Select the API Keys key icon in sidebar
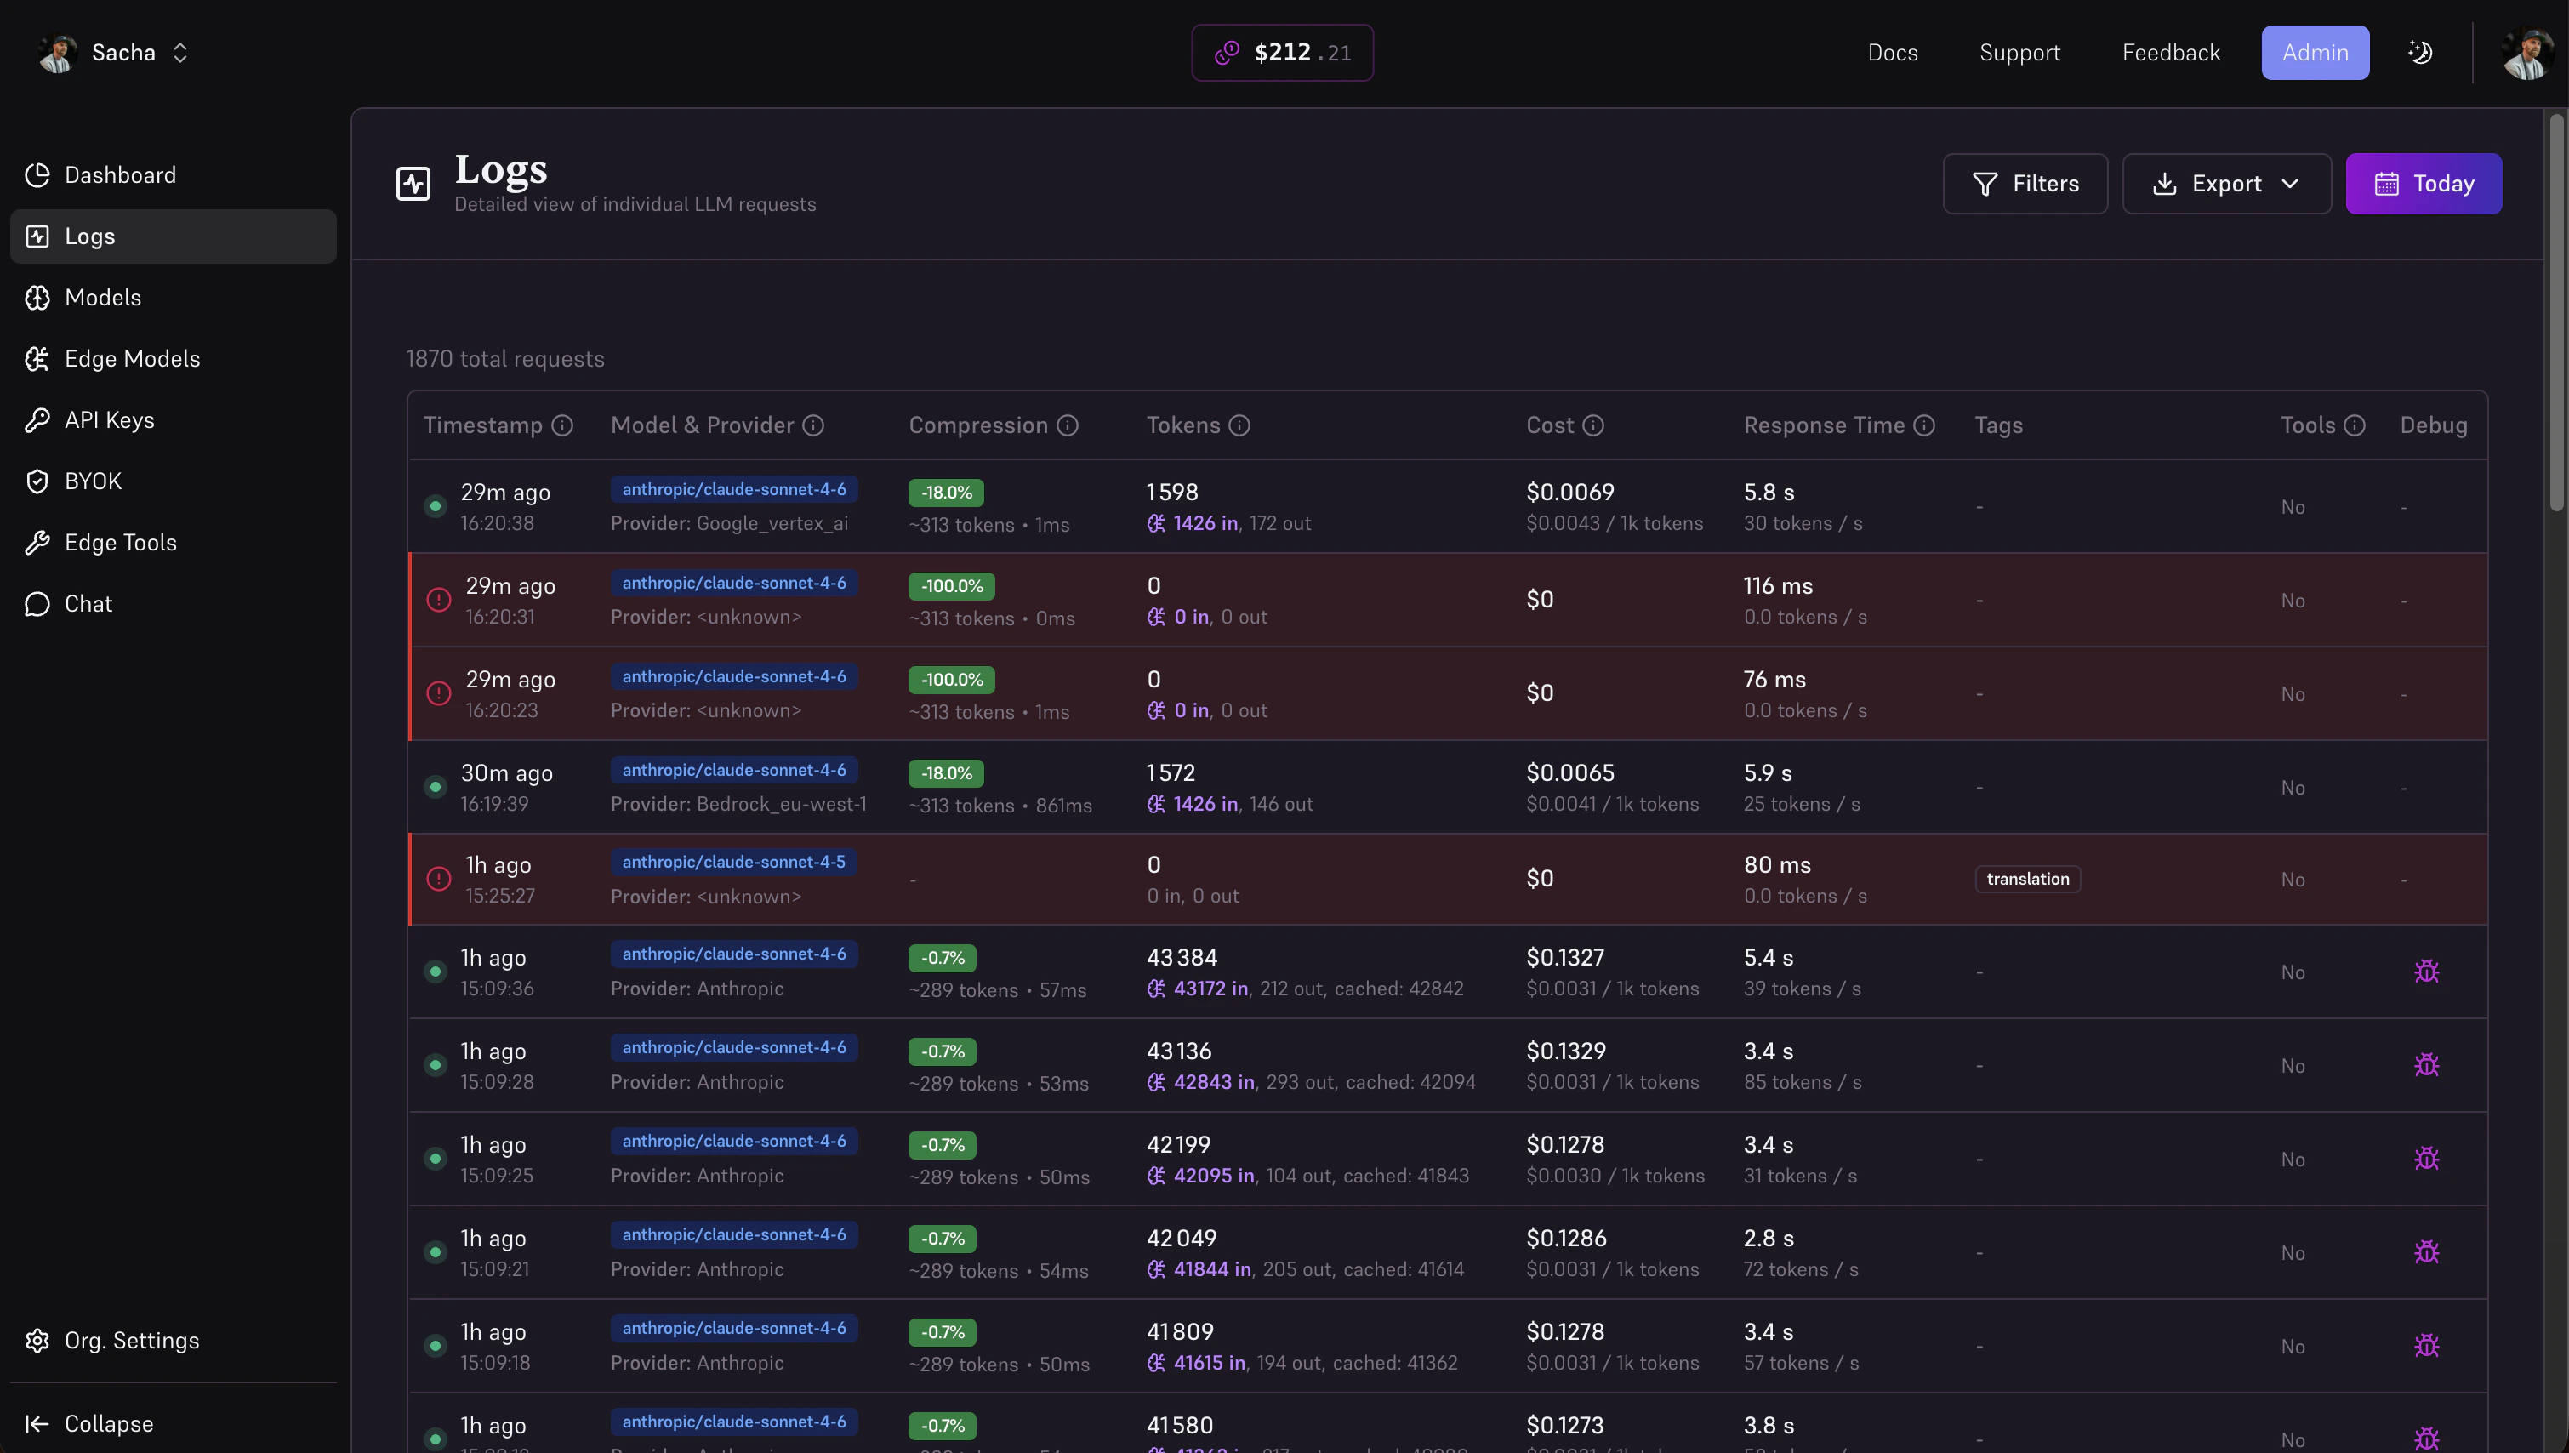This screenshot has height=1453, width=2569. click(x=37, y=419)
